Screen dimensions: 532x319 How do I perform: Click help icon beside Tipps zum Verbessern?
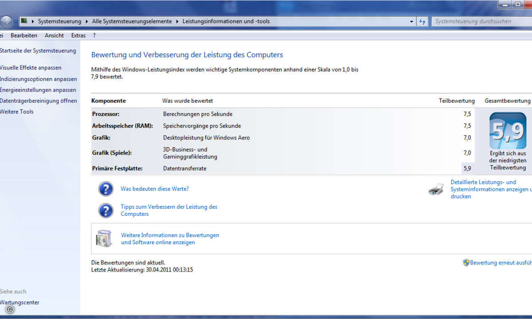pyautogui.click(x=106, y=210)
